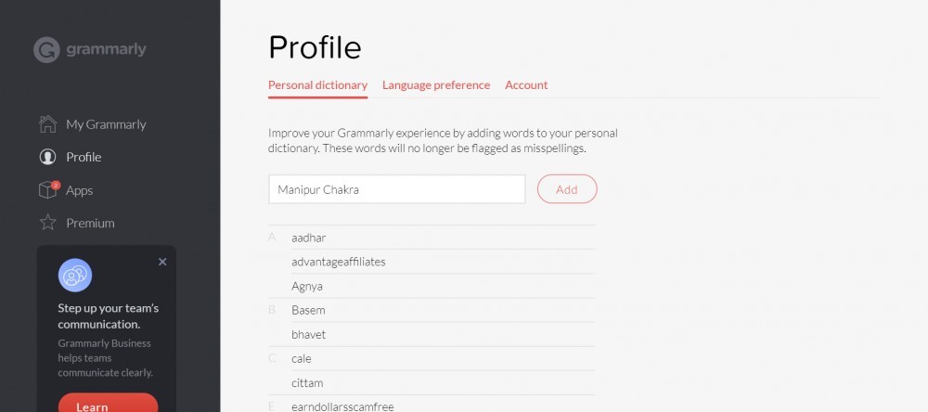The width and height of the screenshot is (928, 412).
Task: Click the Basem dictionary entry
Action: pyautogui.click(x=308, y=310)
